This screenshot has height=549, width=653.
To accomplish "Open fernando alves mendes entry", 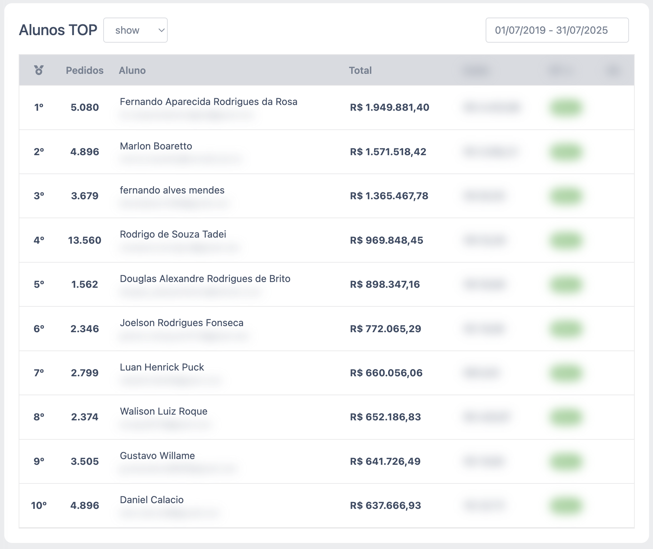I will coord(172,190).
